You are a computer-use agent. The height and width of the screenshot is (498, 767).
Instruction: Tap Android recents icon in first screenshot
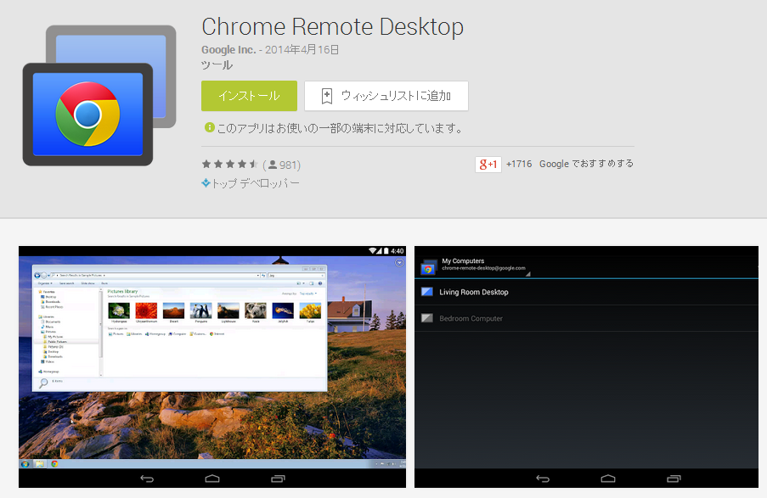(278, 478)
